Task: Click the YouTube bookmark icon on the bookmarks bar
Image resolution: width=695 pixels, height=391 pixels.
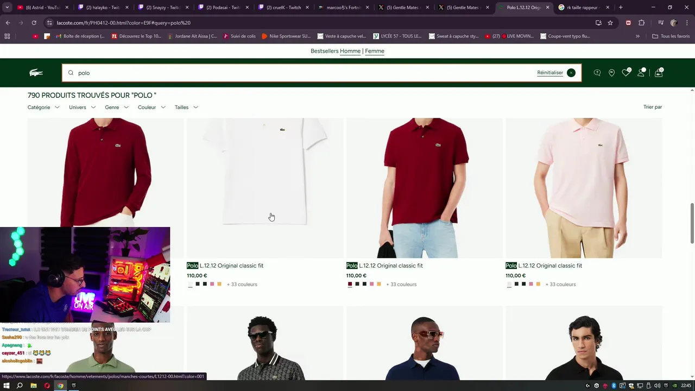Action: coord(35,36)
